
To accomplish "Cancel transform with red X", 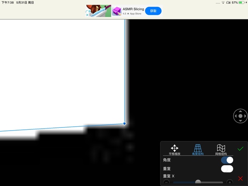I will coord(241,178).
